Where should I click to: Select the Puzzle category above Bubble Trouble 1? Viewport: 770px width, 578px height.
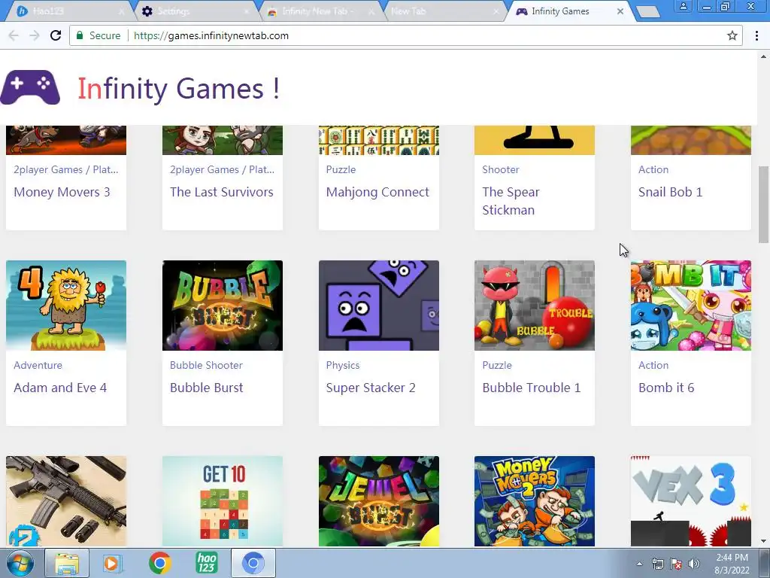pyautogui.click(x=497, y=365)
